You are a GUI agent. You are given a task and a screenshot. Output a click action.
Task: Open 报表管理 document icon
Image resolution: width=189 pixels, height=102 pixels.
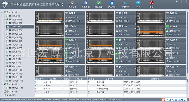[86, 3]
